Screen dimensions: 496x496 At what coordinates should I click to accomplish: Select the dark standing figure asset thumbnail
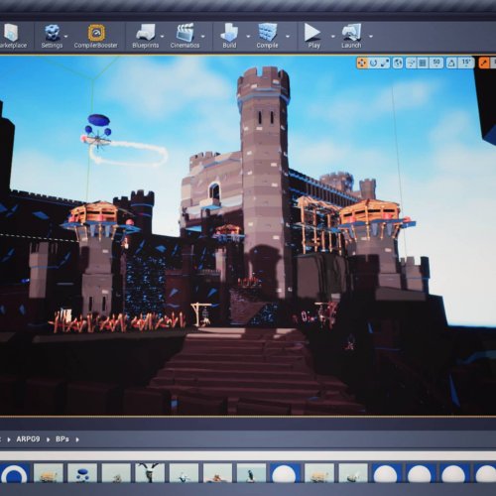point(251,473)
